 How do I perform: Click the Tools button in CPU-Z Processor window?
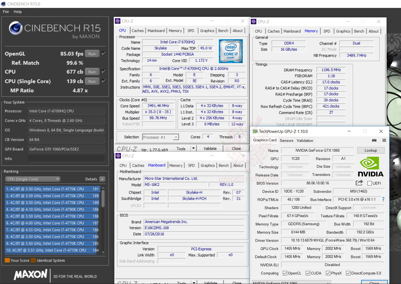181,149
